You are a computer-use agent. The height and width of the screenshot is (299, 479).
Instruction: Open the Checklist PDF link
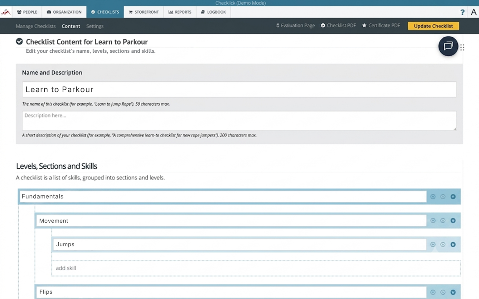coord(338,26)
